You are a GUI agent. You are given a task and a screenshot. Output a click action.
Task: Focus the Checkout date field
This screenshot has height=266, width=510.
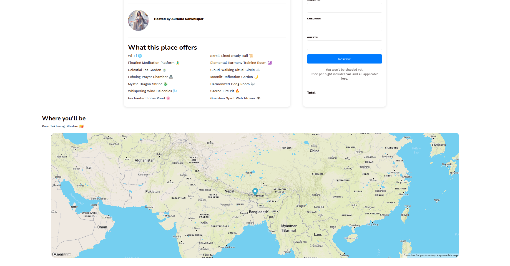(344, 27)
